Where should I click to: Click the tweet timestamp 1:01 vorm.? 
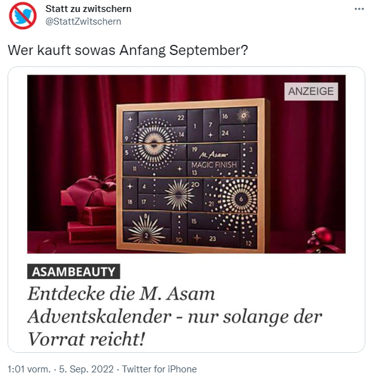(29, 369)
